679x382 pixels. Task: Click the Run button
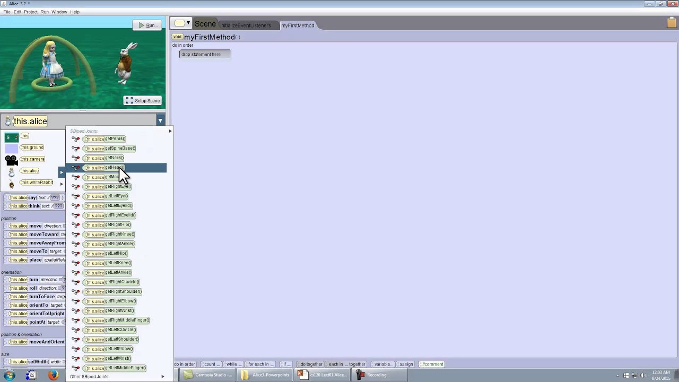coord(147,25)
